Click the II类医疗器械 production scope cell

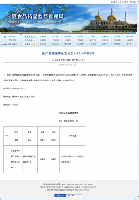point(73,159)
